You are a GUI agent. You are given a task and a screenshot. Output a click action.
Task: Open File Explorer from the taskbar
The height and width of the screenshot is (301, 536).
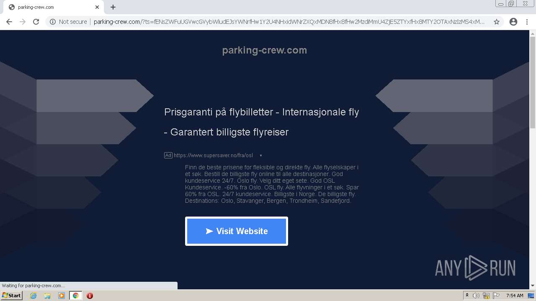tap(47, 296)
